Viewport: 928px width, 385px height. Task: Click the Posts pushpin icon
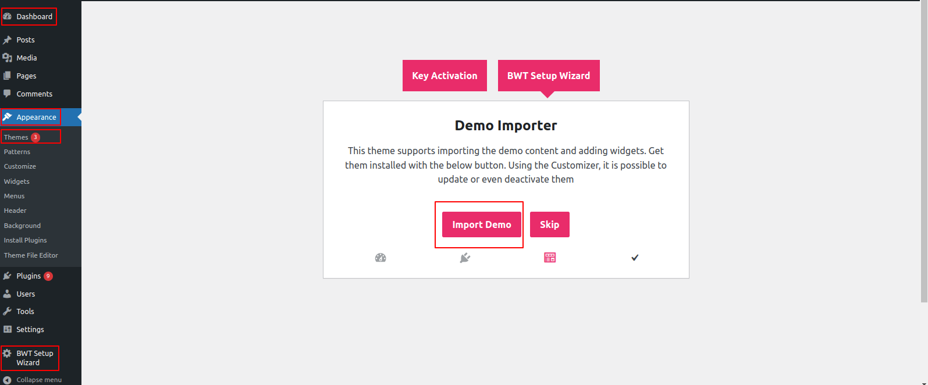pos(8,40)
